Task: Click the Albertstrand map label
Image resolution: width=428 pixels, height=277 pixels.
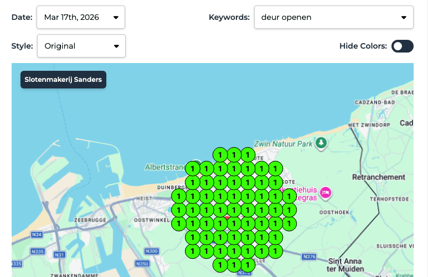Action: point(165,167)
